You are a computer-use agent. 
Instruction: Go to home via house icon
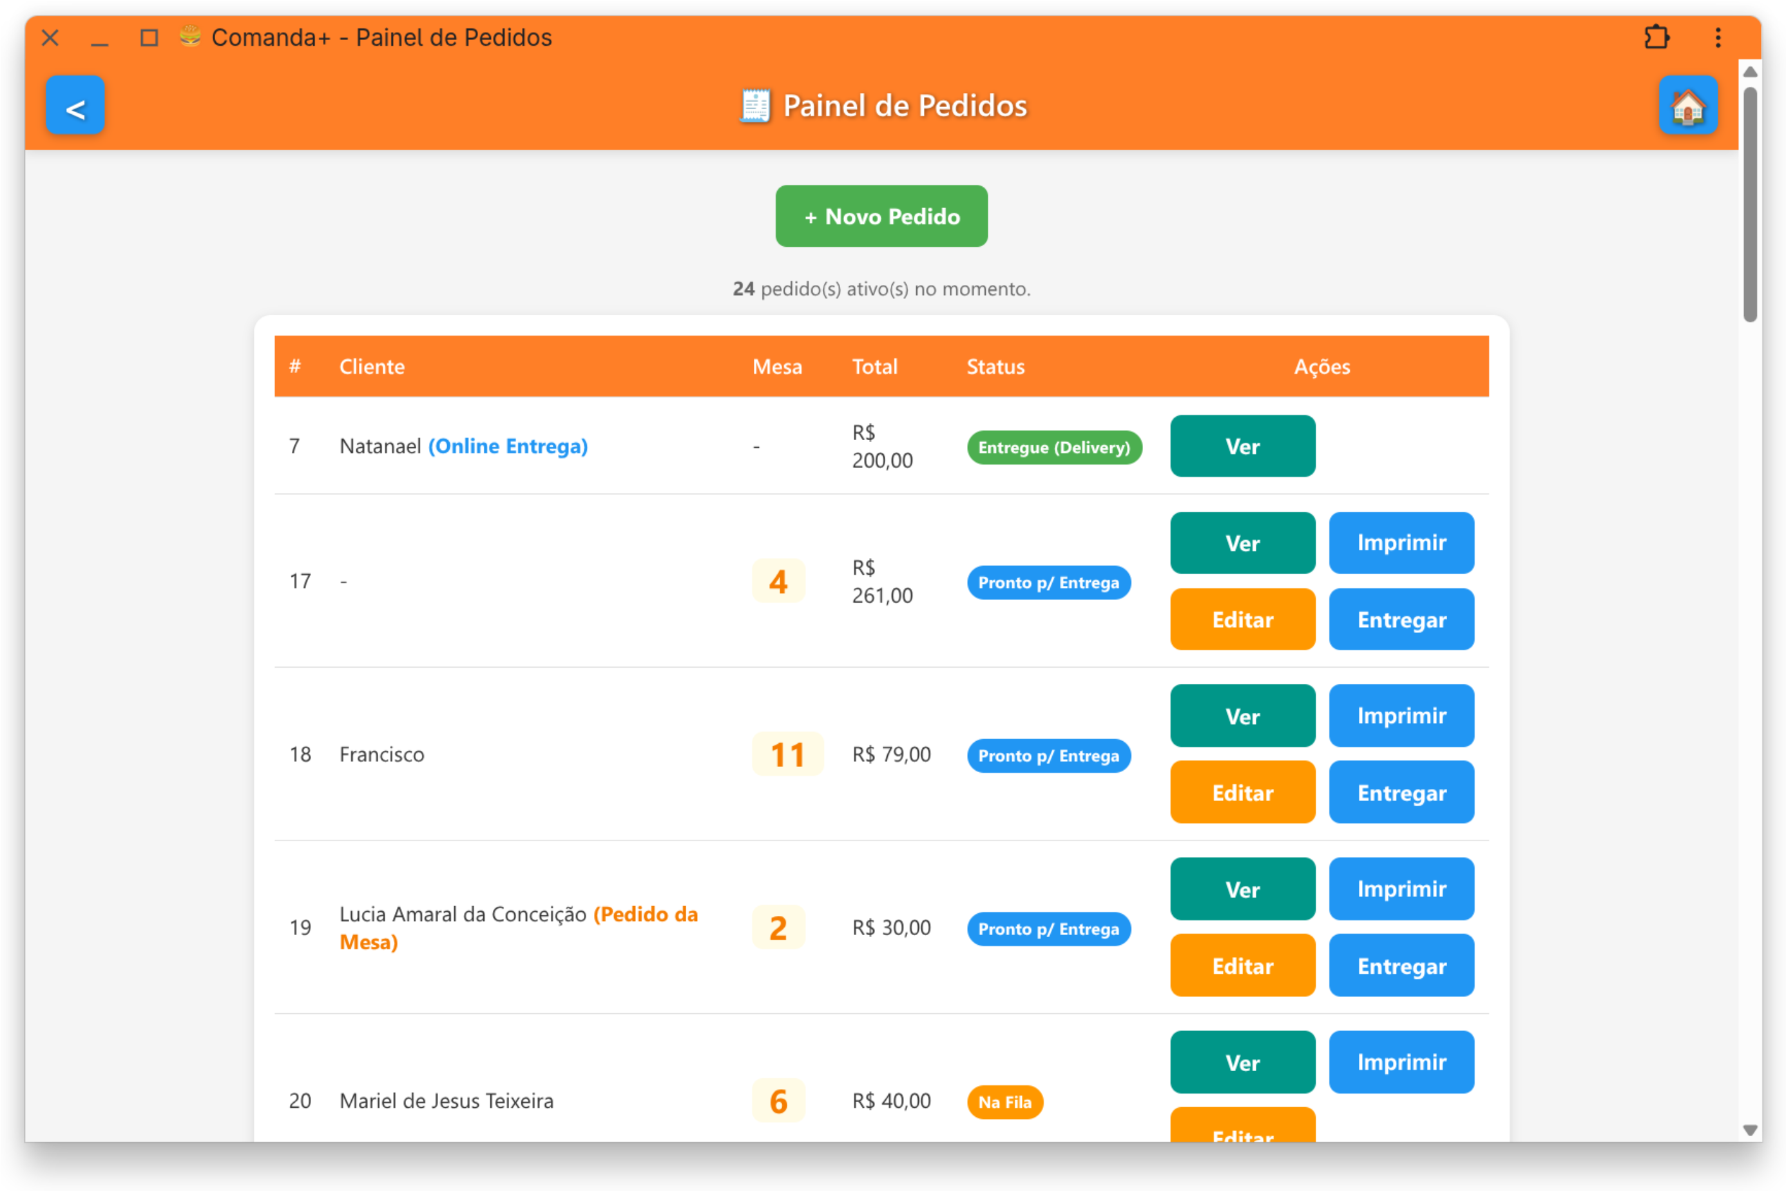(x=1687, y=106)
